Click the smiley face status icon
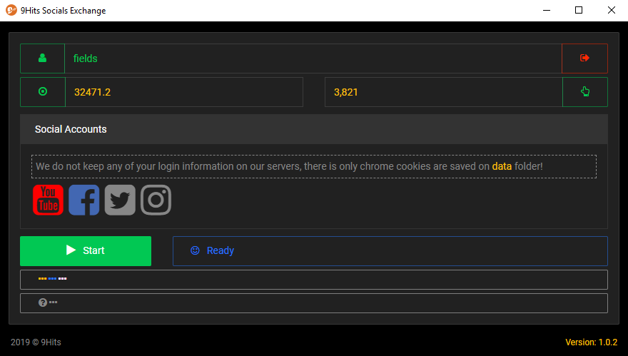Viewport: 628px width, 356px height. click(x=195, y=250)
